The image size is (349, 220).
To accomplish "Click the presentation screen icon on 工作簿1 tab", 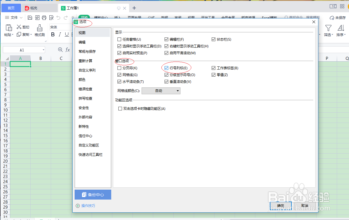I will click(119, 8).
